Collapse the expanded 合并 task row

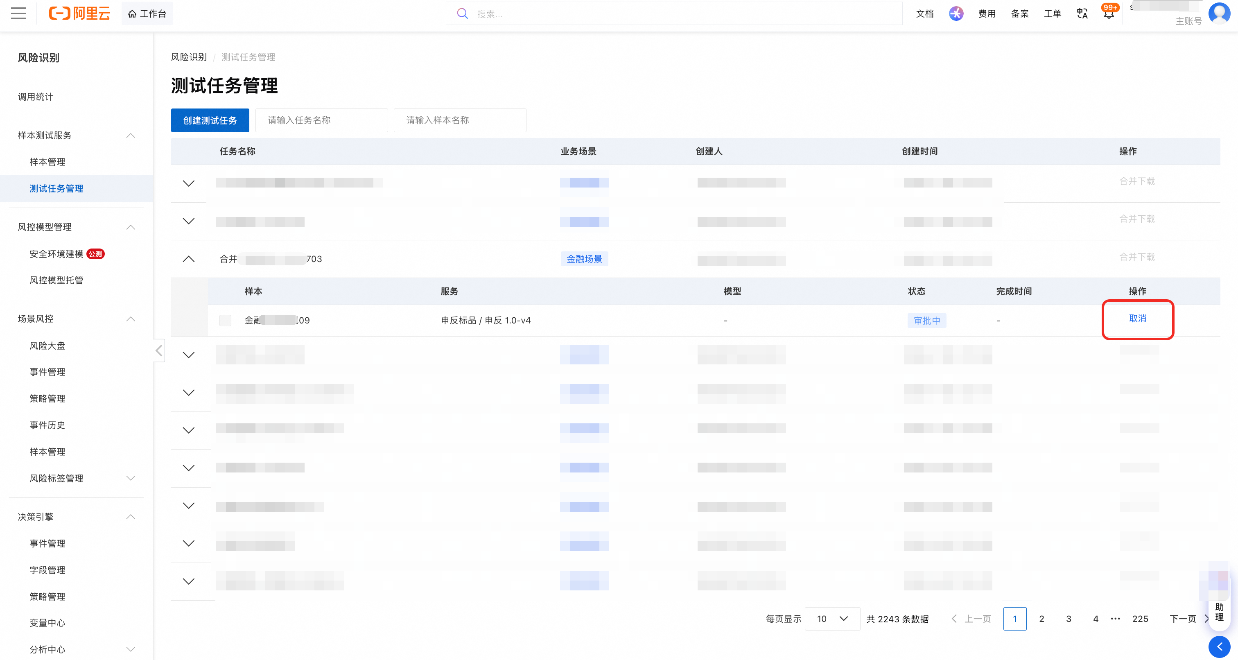(x=189, y=259)
